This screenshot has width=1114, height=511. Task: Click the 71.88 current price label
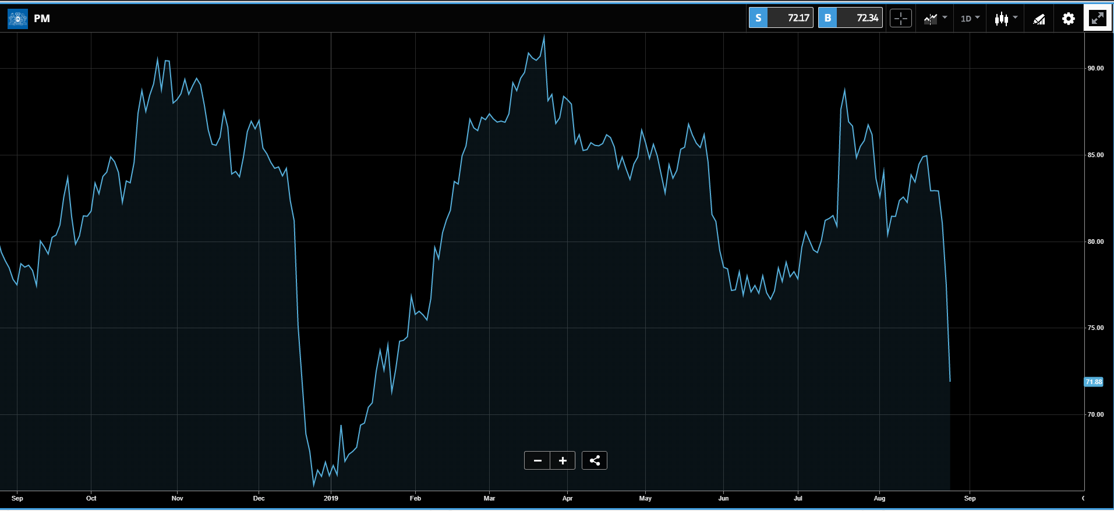[x=1094, y=382]
